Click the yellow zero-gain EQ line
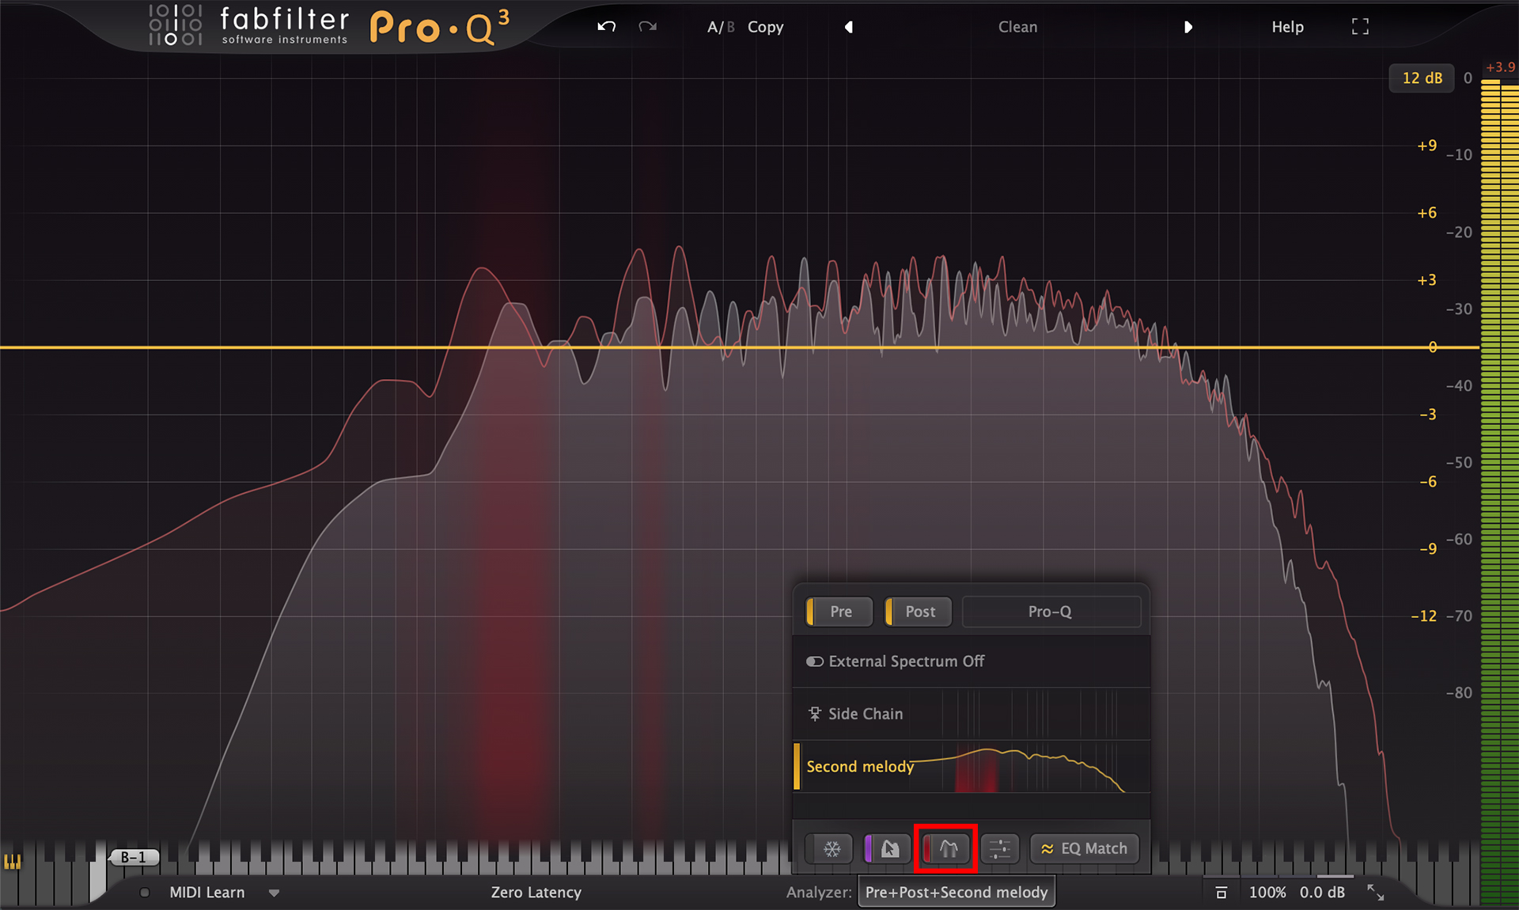Image resolution: width=1519 pixels, height=910 pixels. 740,347
